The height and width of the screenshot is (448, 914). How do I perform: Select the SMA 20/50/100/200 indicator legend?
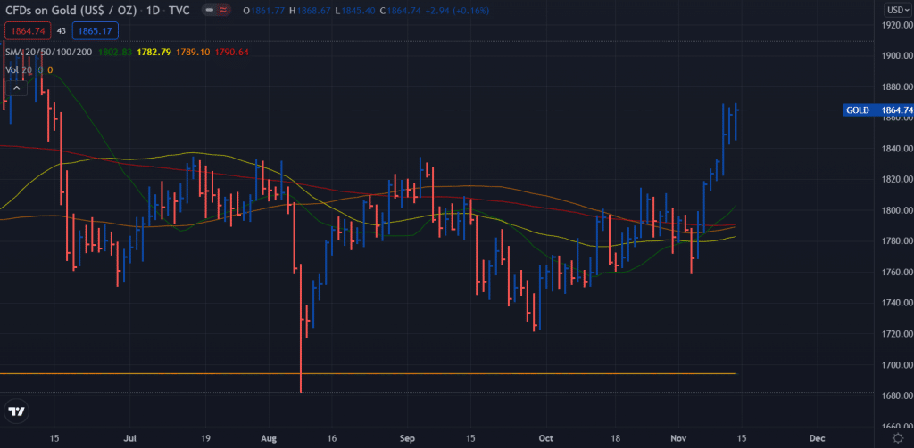pos(49,52)
